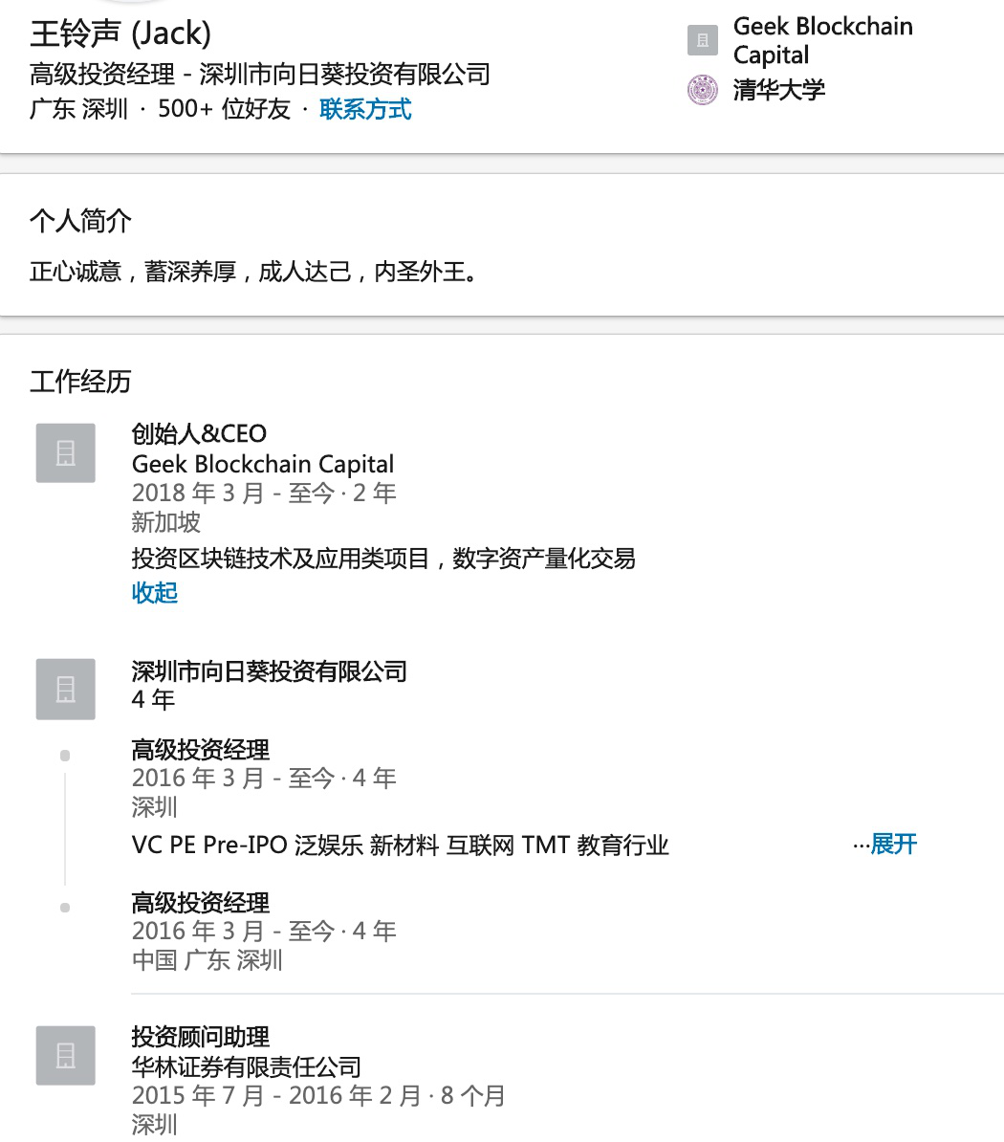Select 高级投资经理 role located in 中国 广东 深圳

click(201, 903)
